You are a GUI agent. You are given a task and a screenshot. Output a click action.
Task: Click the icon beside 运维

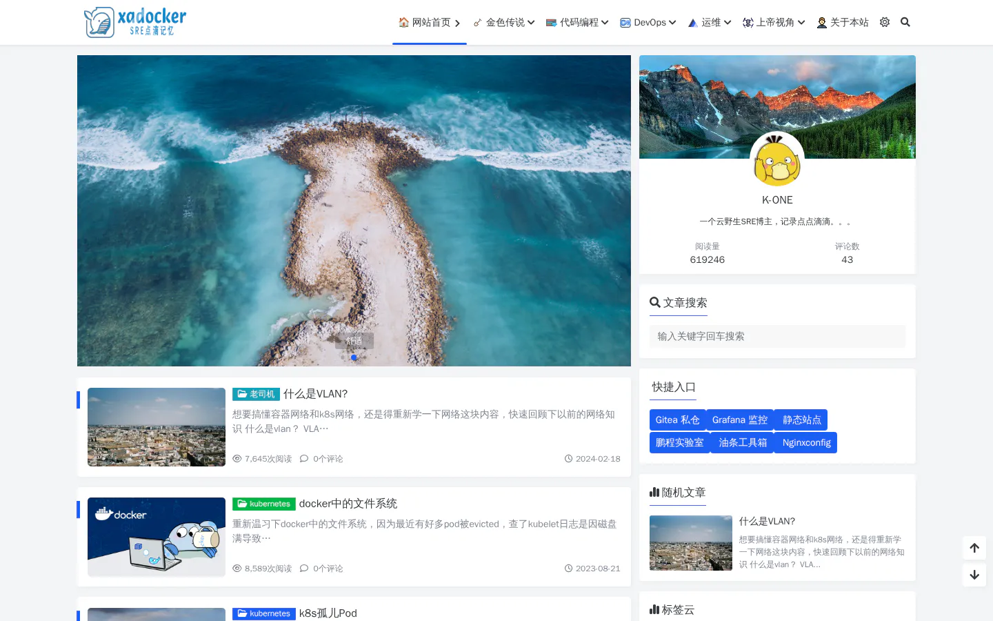tap(693, 23)
